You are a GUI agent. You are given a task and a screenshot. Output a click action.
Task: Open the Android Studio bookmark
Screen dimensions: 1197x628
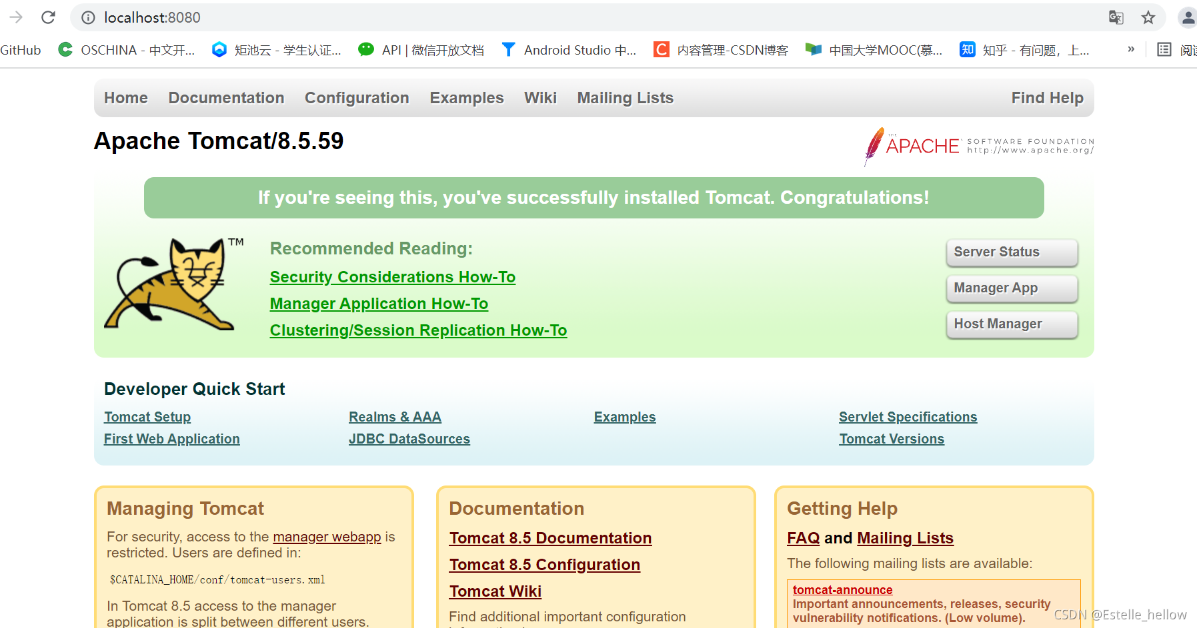(x=569, y=50)
